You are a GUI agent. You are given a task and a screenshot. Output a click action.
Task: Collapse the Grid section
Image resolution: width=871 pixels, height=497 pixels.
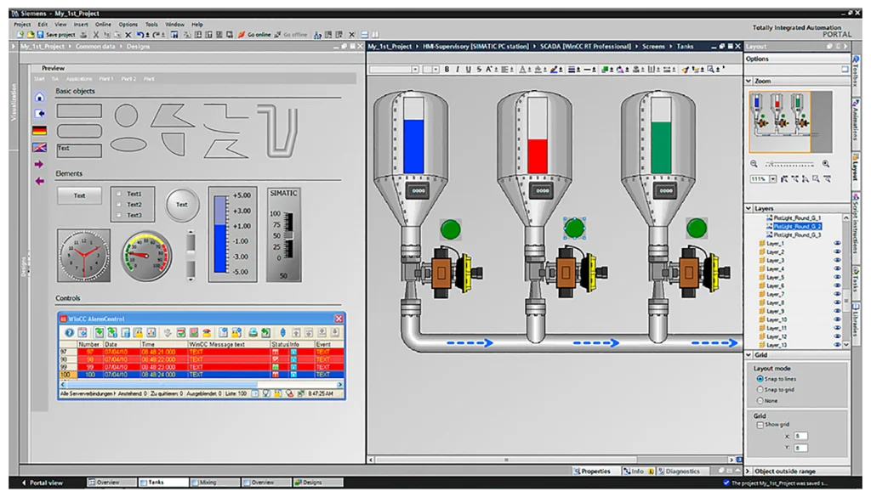tap(749, 355)
